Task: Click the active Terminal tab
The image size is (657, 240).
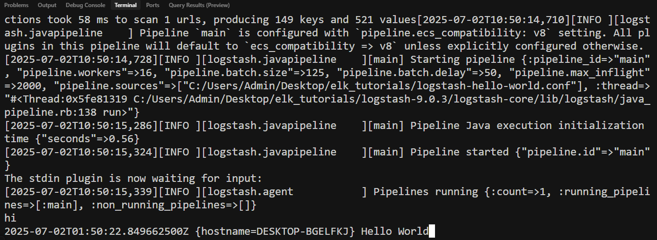Action: click(x=125, y=5)
